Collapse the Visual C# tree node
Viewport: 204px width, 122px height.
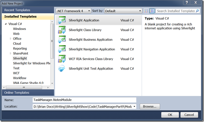6,24
